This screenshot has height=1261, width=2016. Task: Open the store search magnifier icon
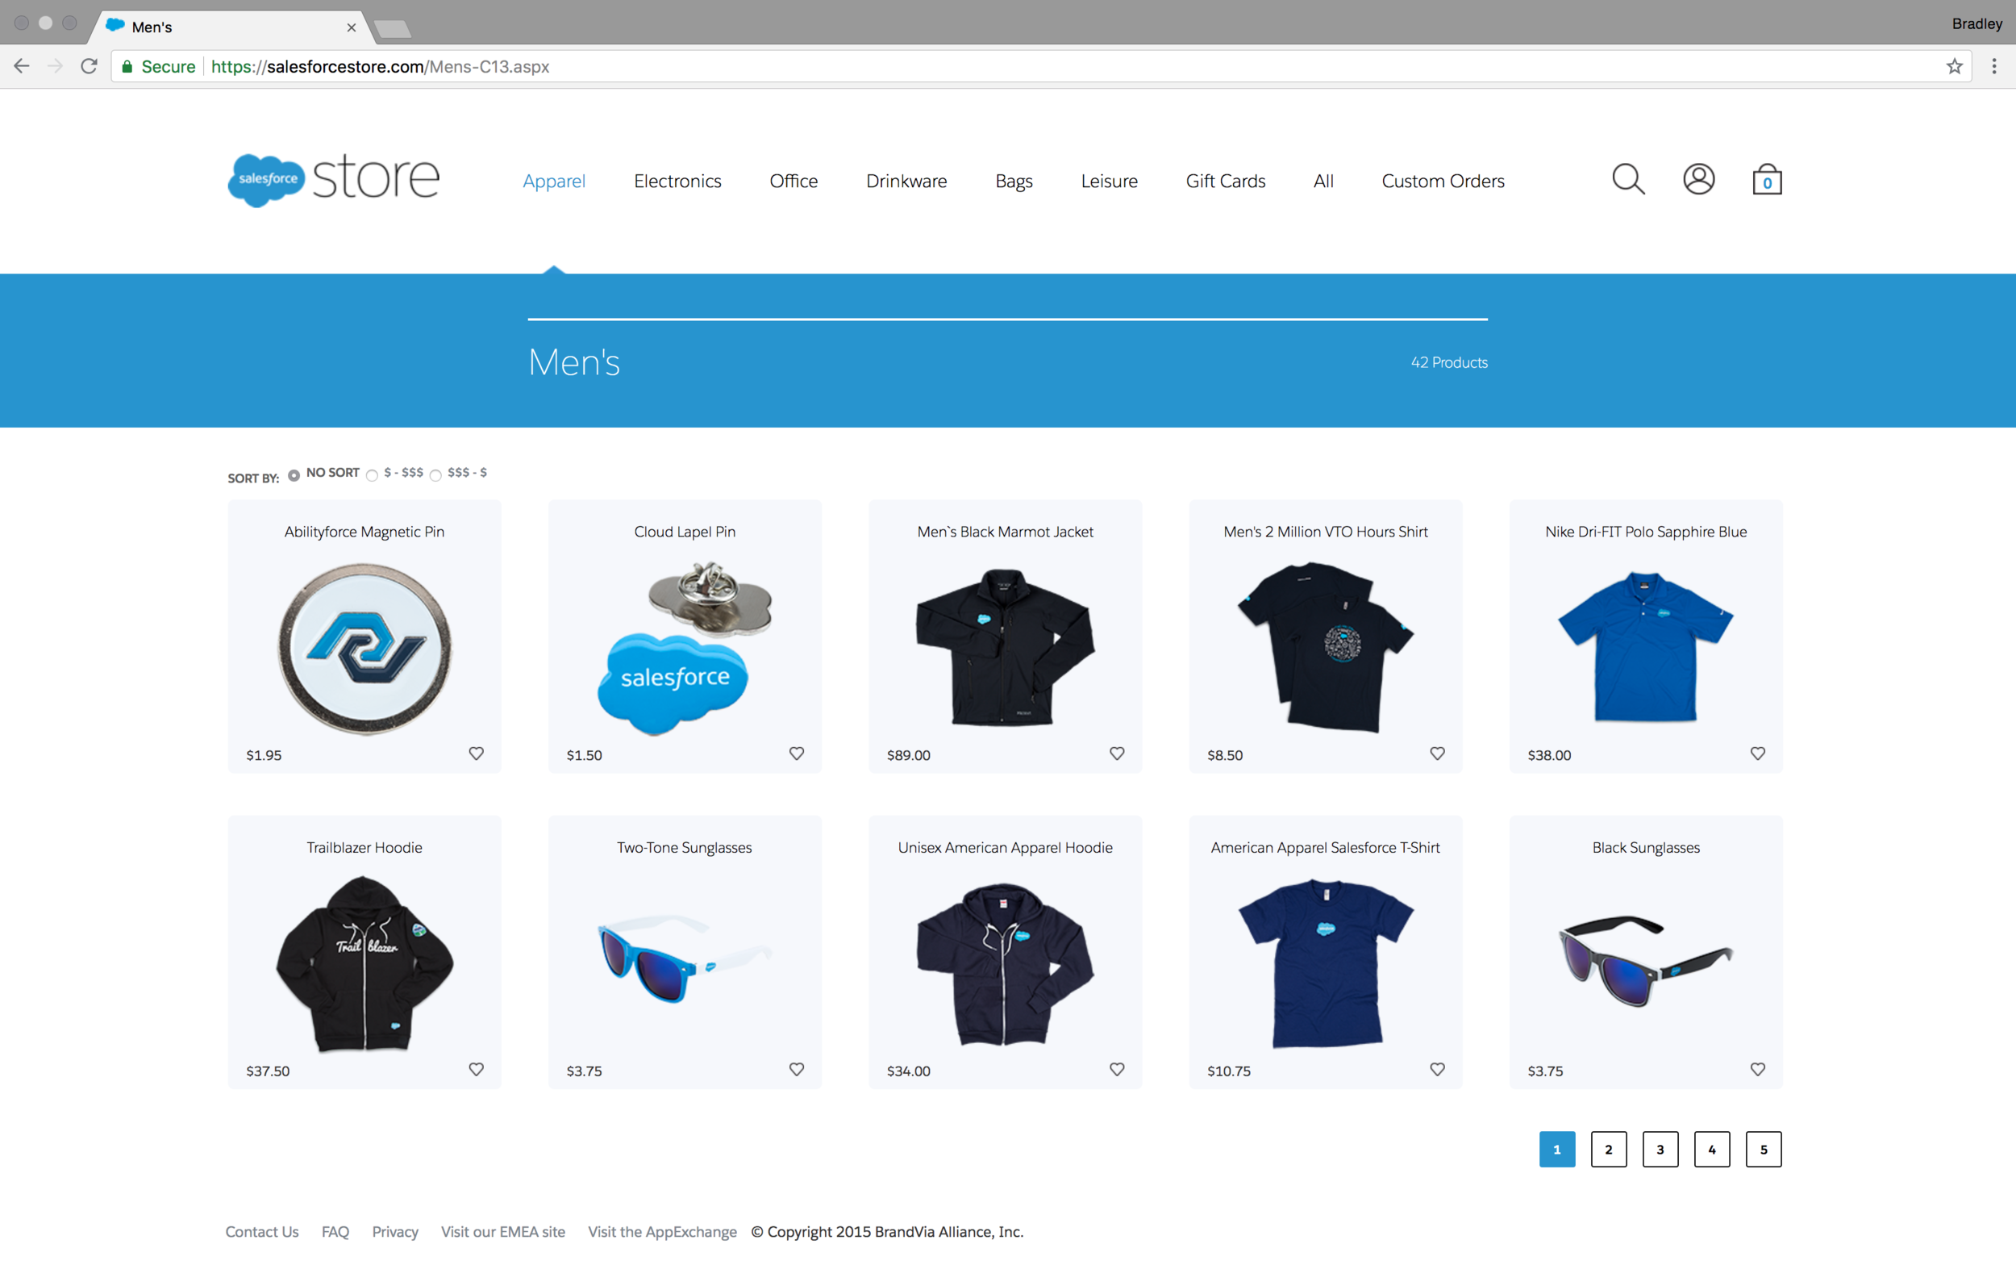coord(1627,179)
